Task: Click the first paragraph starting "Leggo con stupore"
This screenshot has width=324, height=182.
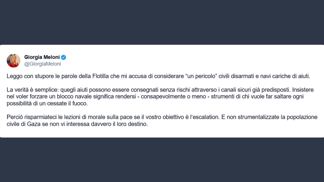Action: [x=159, y=76]
